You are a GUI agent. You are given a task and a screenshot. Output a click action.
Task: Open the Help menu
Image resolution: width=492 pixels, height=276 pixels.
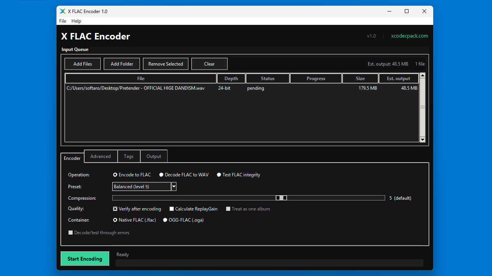click(76, 21)
